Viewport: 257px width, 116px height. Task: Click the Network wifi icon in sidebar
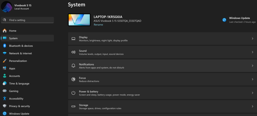pos(5,53)
